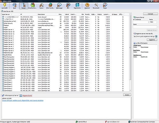Click the Quality Share Server description cell
Screen dimensions: 159x123
pos(44,55)
